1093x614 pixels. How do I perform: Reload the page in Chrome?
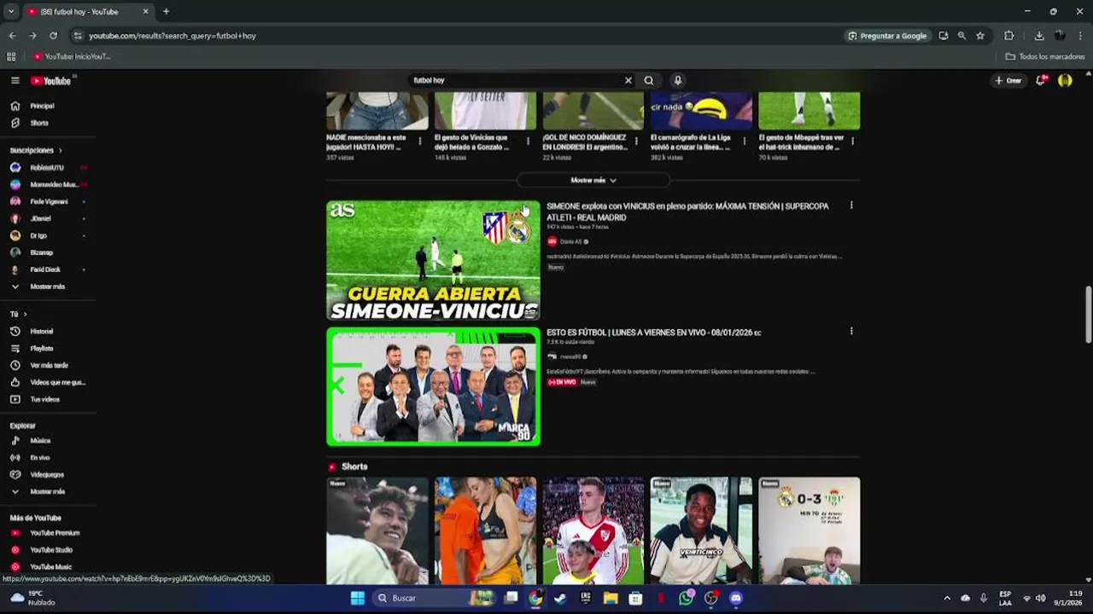[x=53, y=36]
